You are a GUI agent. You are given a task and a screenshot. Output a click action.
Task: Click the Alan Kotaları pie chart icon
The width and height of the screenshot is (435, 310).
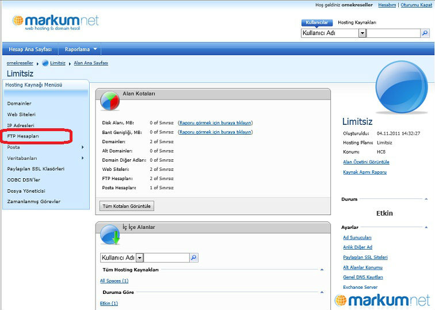[110, 101]
